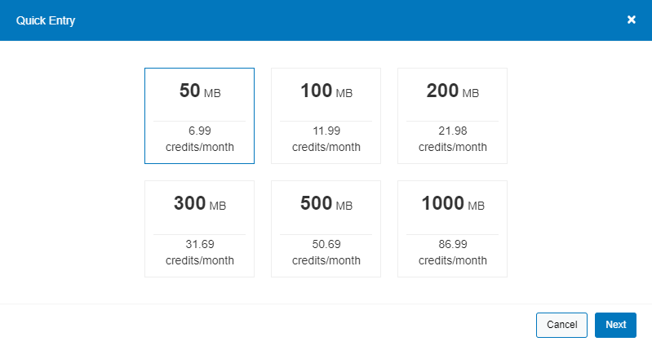Select the 21.98 credits/month price text
This screenshot has height=346, width=652.
tap(452, 139)
